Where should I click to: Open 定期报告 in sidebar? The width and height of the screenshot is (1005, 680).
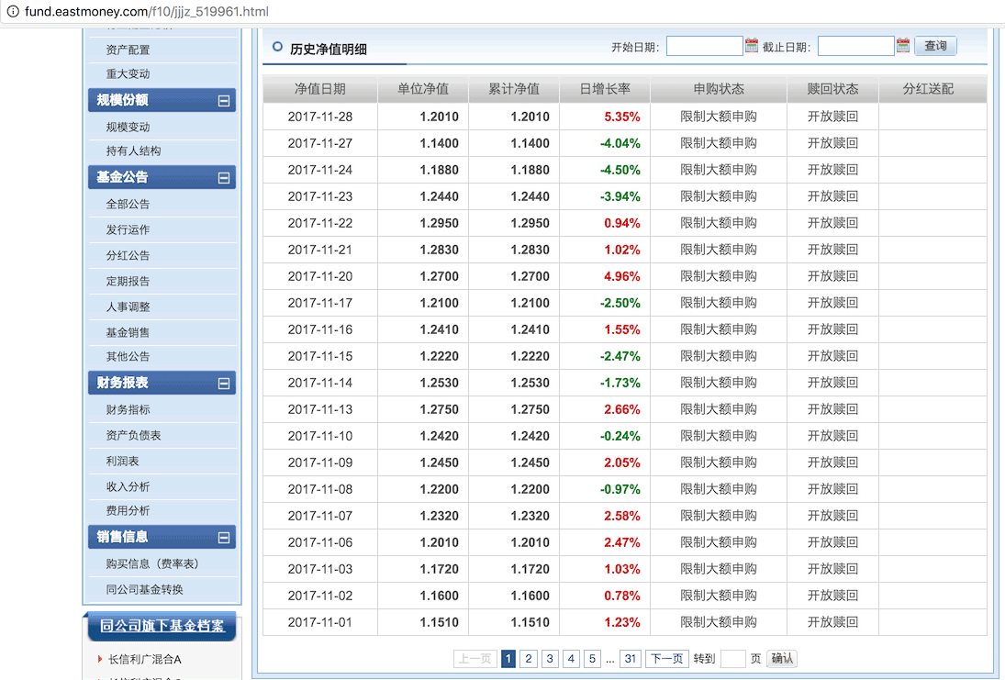coord(128,281)
